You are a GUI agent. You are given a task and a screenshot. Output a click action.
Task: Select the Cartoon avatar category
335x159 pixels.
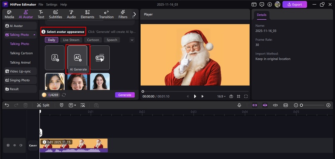[93, 40]
